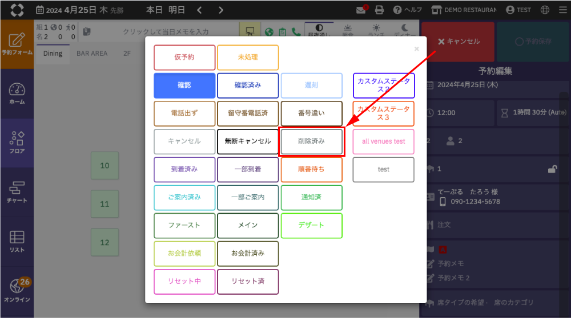The image size is (571, 318).
Task: Click the 本日 today link
Action: (154, 10)
